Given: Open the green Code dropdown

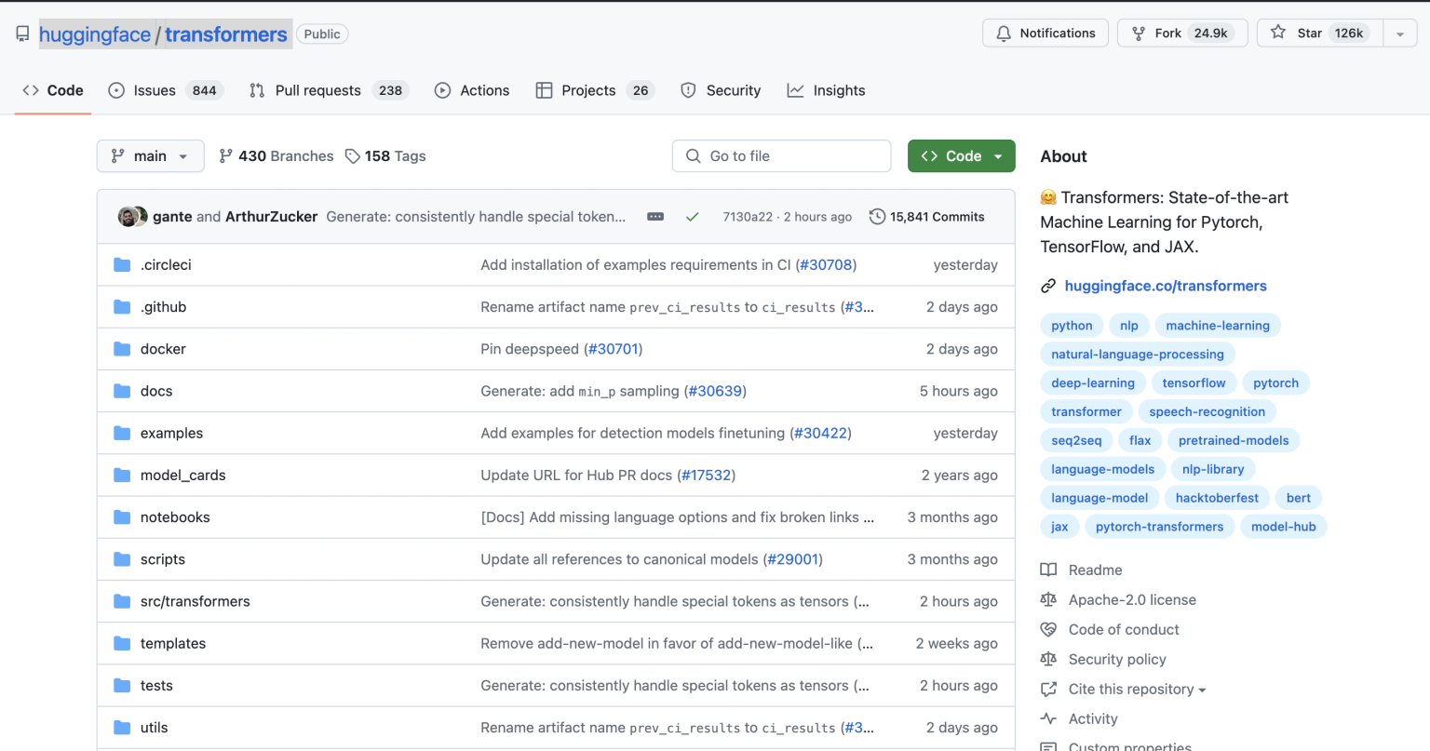Looking at the screenshot, I should (962, 155).
